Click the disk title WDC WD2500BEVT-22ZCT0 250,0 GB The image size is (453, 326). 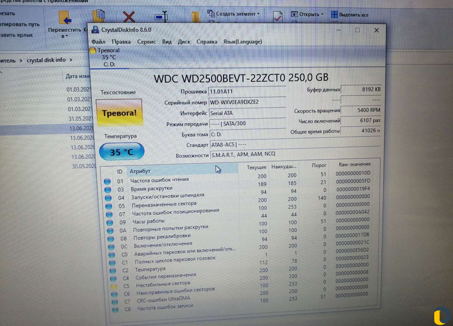point(241,78)
